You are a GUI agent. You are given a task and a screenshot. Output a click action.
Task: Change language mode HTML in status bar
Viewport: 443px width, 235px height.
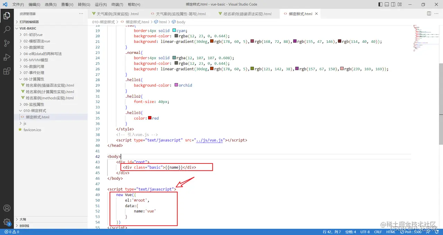click(x=391, y=232)
